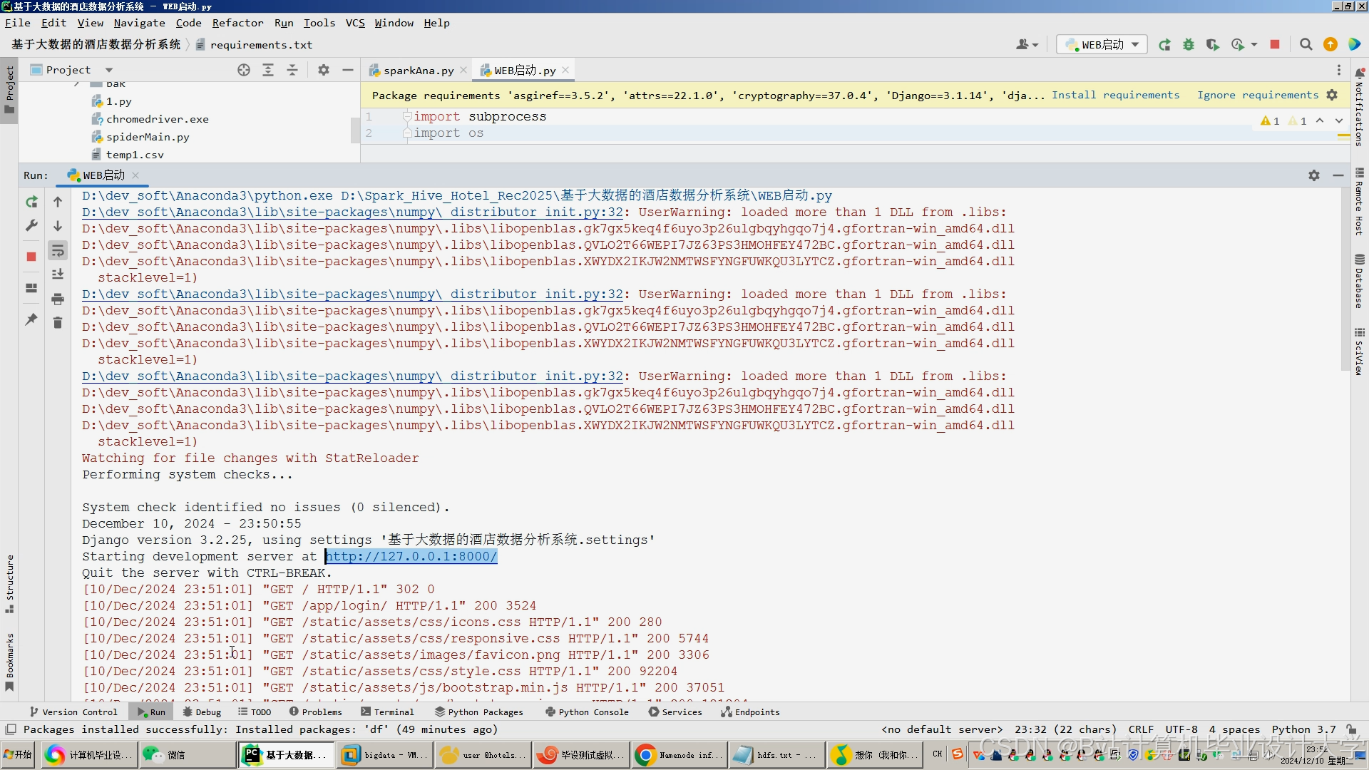Toggle scroll to end in console
This screenshot has height=770, width=1369.
[x=58, y=274]
